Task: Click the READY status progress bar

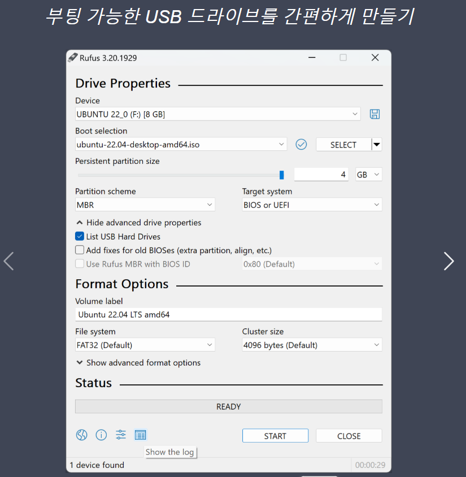Action: click(x=229, y=406)
